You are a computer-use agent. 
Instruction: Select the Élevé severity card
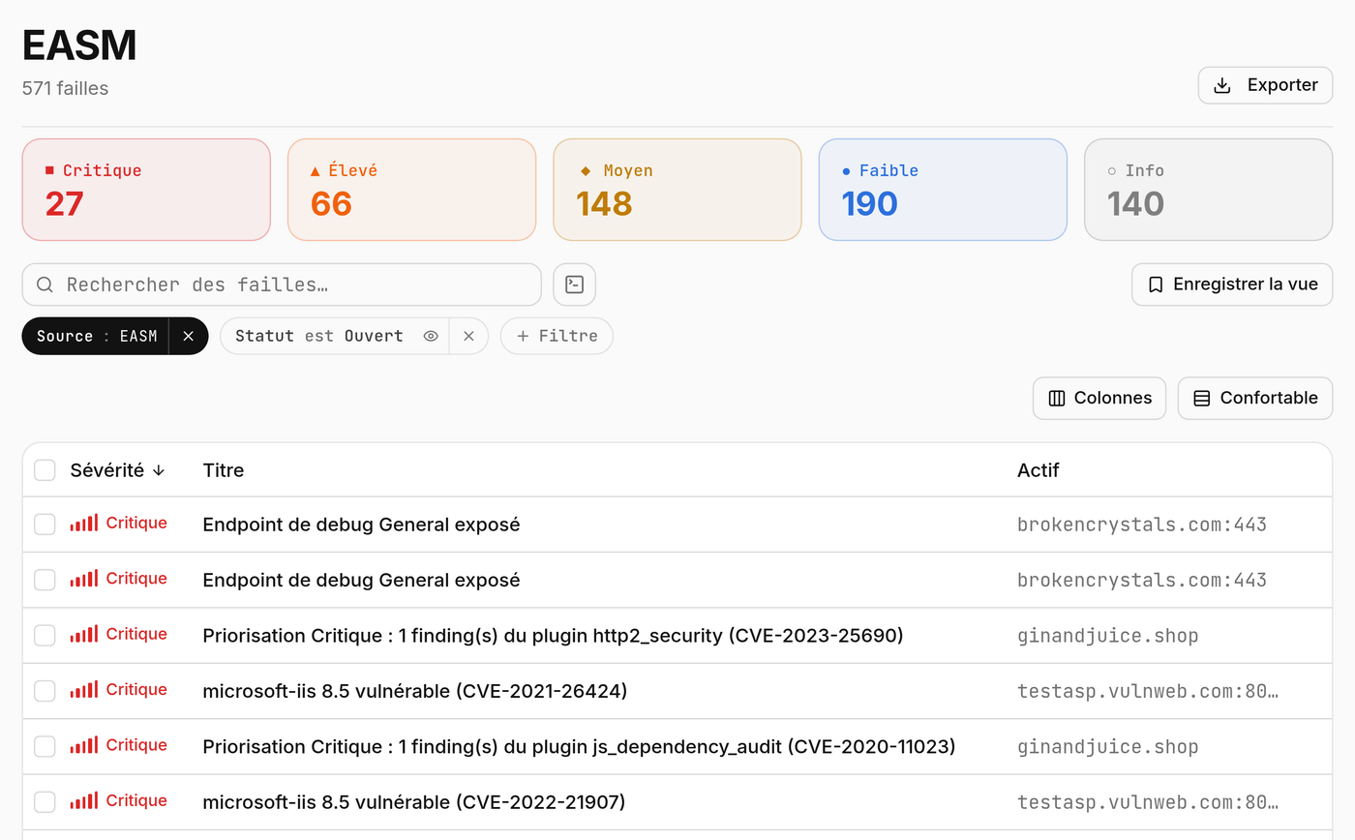click(411, 190)
